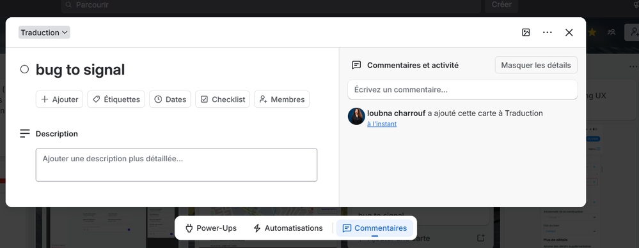The width and height of the screenshot is (639, 248).
Task: Open the Étiquettes labels button
Action: 116,99
